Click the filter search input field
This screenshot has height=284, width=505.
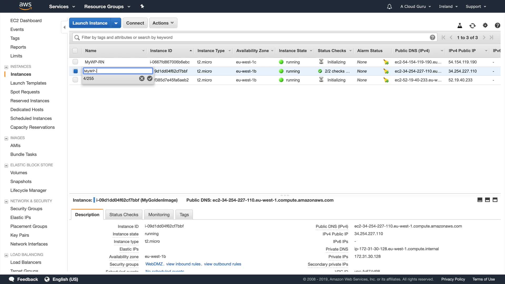coord(252,37)
